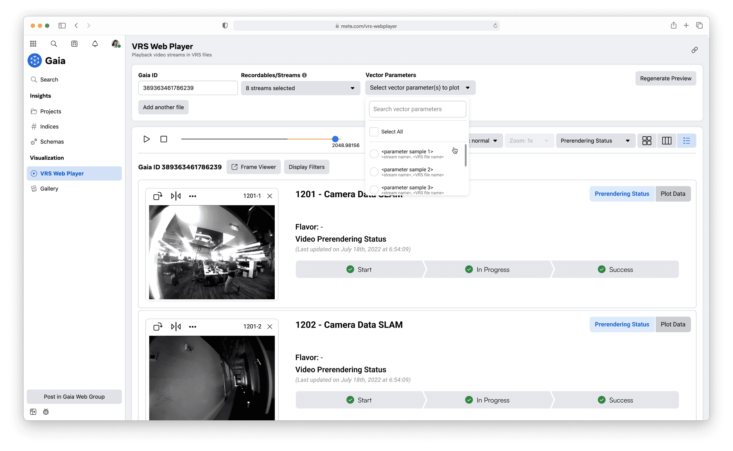The height and width of the screenshot is (451, 733).
Task: Show browser tab overview
Action: point(699,25)
